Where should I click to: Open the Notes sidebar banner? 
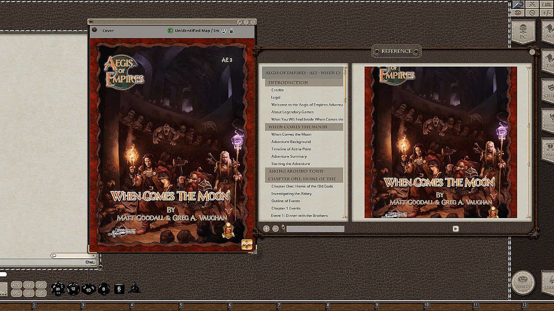[548, 32]
